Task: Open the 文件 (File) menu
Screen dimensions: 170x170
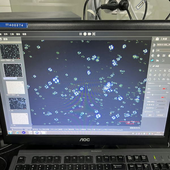Action: pyautogui.click(x=5, y=34)
